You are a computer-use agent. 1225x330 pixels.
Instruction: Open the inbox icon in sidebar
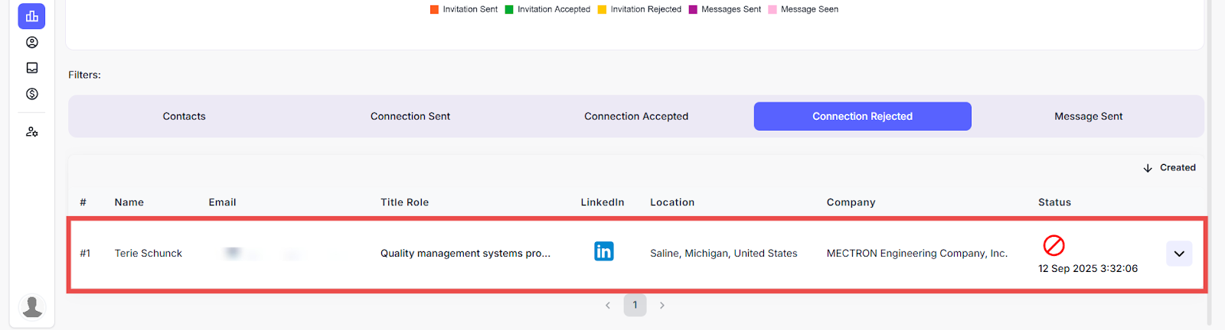(x=31, y=68)
